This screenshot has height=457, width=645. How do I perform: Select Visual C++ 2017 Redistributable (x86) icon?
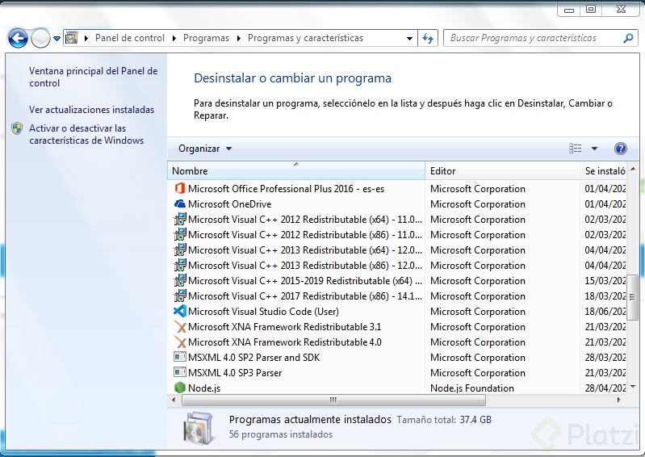pyautogui.click(x=180, y=296)
